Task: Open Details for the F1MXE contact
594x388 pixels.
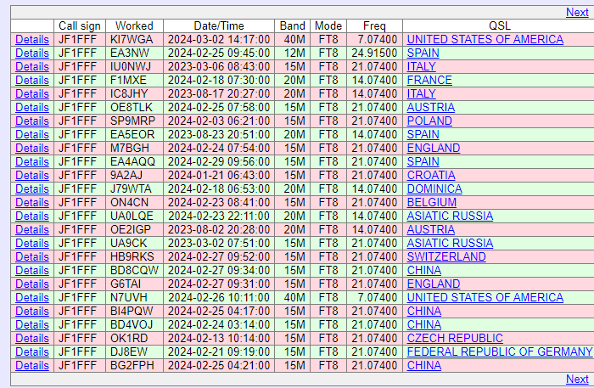Action: pos(32,81)
